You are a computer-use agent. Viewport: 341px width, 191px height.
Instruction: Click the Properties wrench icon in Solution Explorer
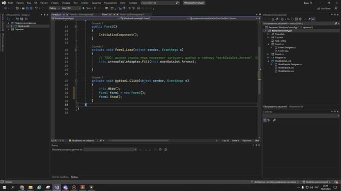pyautogui.click(x=309, y=19)
